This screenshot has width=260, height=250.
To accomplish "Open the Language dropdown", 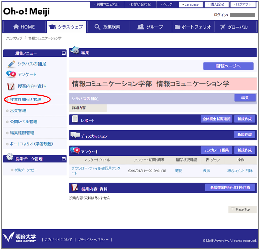I will (x=191, y=4).
